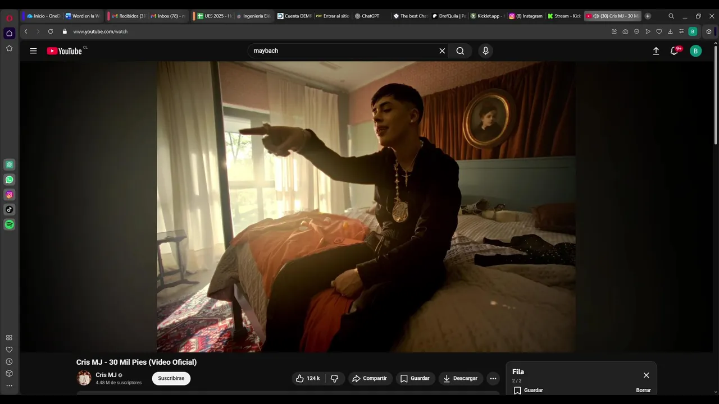This screenshot has height=404, width=719.
Task: Reload the page with the refresh icon
Action: pyautogui.click(x=51, y=31)
